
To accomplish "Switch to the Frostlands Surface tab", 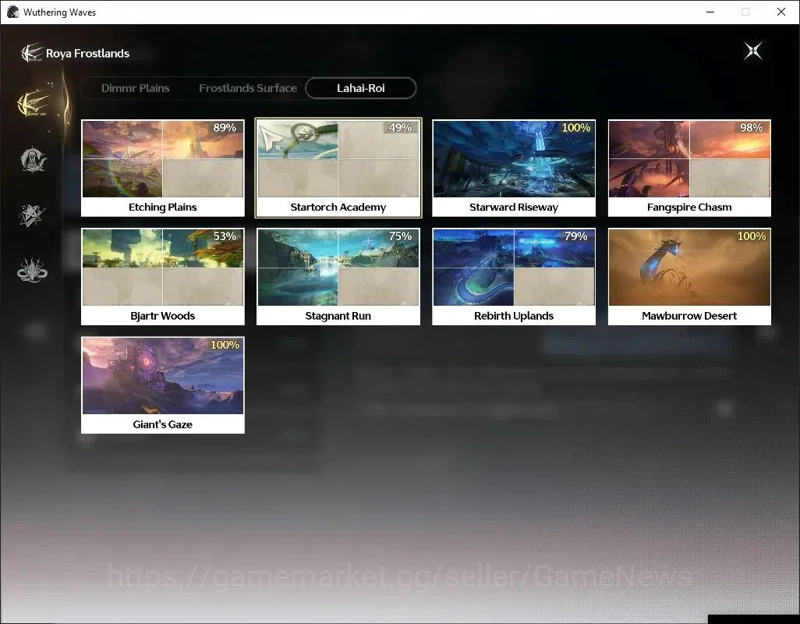I will click(x=248, y=88).
